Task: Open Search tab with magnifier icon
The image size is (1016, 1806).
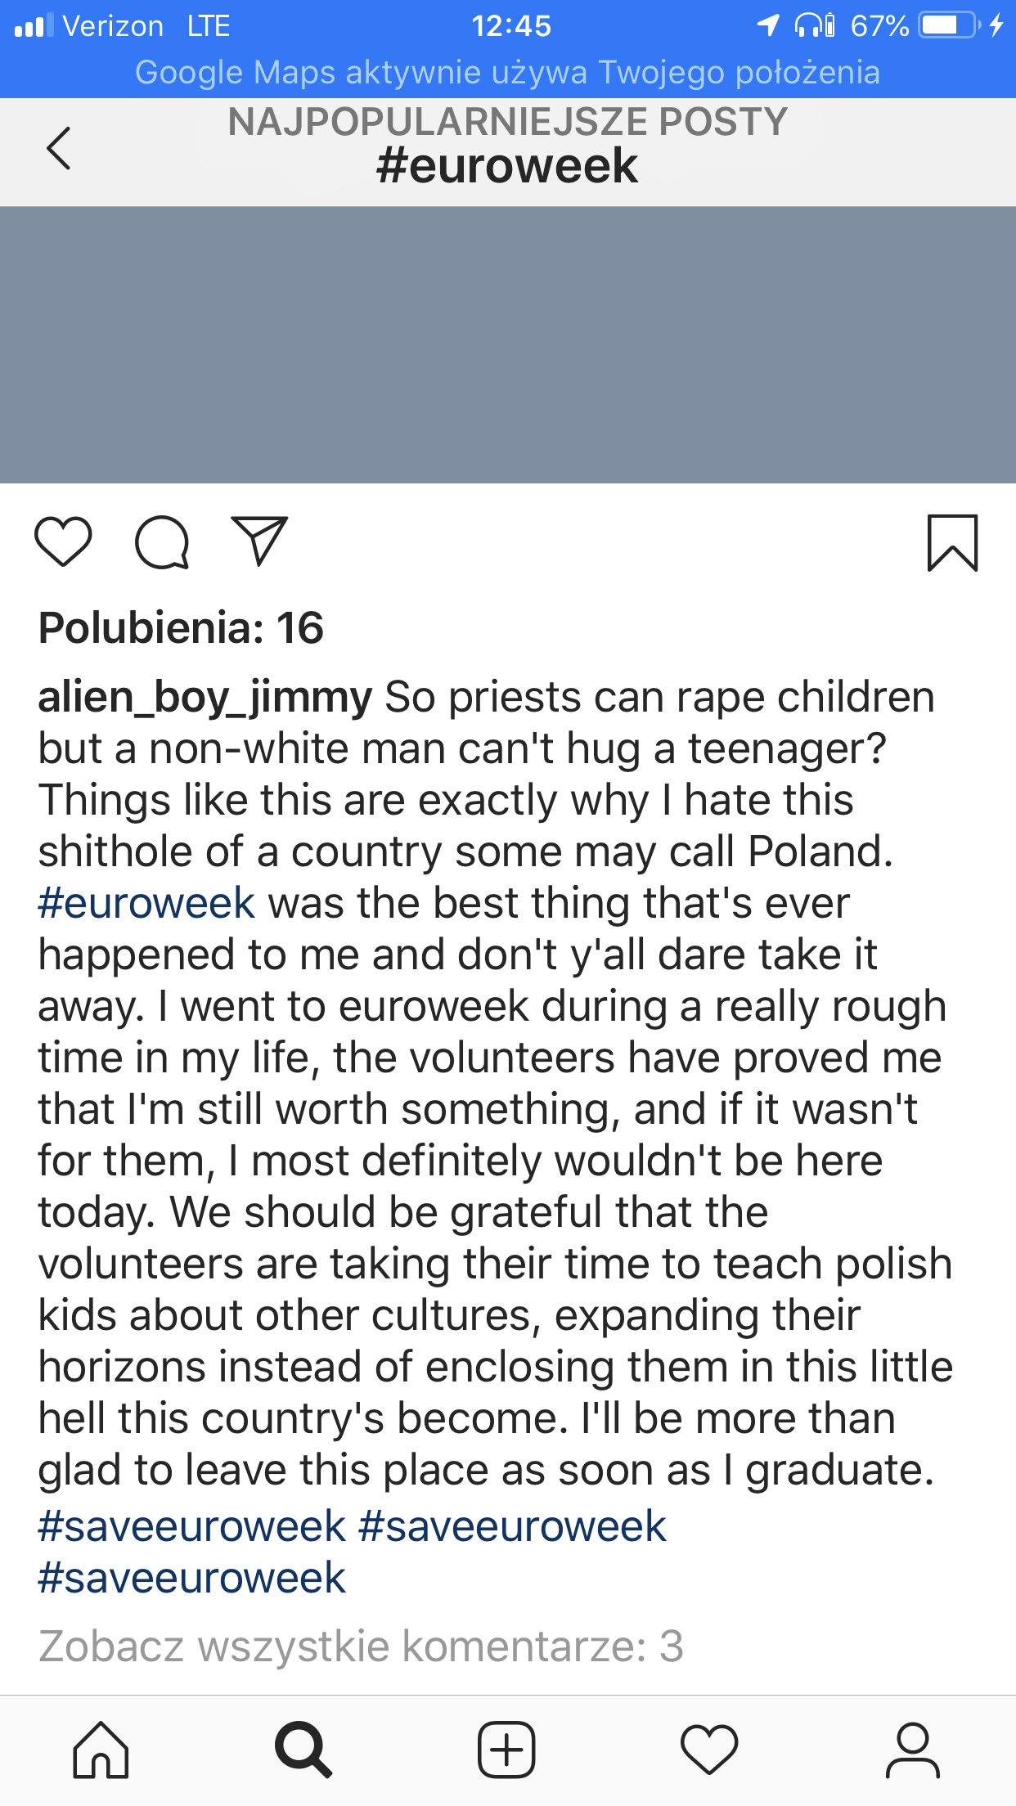Action: pos(303,1750)
